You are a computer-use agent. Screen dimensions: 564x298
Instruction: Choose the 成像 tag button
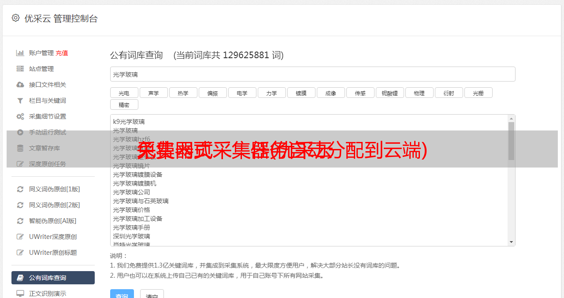coord(330,93)
